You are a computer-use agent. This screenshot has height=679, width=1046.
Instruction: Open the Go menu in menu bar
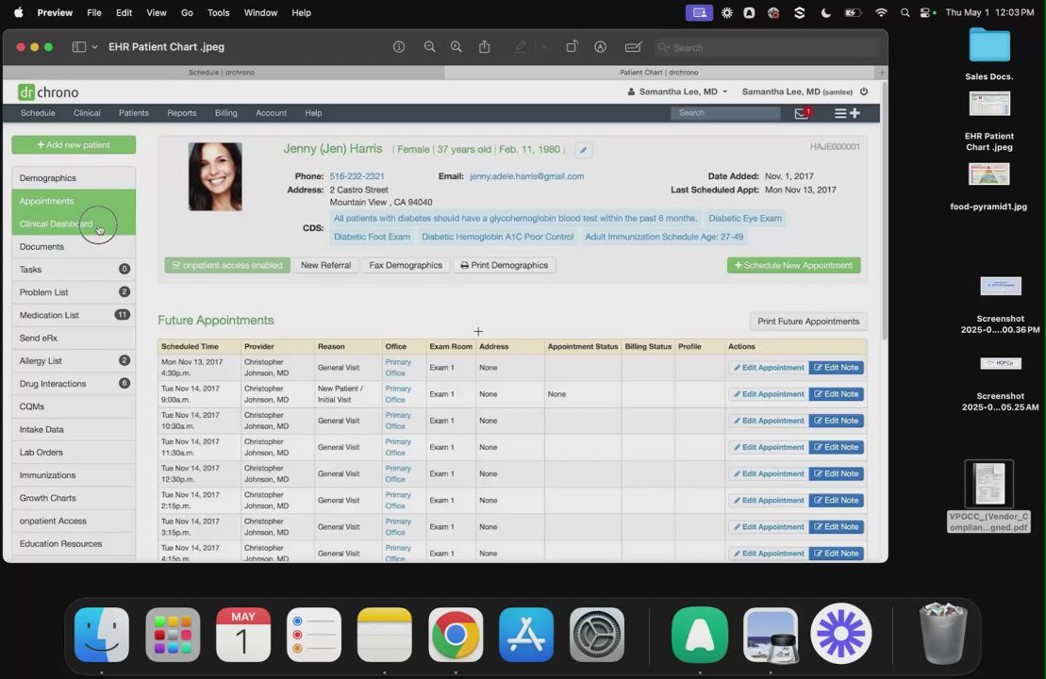point(187,12)
